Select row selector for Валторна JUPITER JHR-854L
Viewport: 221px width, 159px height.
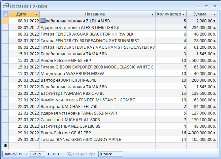point(6,80)
